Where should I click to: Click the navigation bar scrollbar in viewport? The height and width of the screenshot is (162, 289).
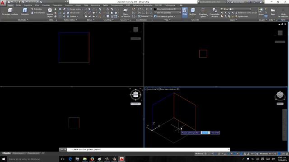point(284,125)
